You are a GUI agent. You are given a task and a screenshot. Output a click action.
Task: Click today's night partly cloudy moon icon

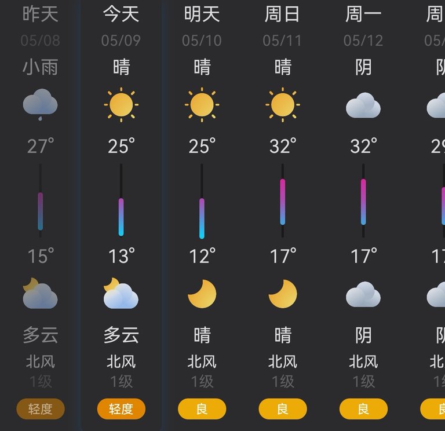pyautogui.click(x=121, y=294)
